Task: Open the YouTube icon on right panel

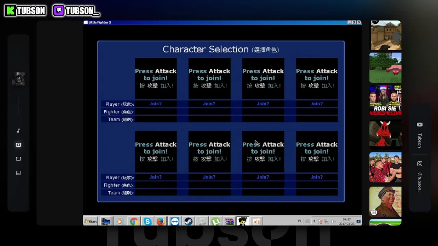Action: click(420, 125)
